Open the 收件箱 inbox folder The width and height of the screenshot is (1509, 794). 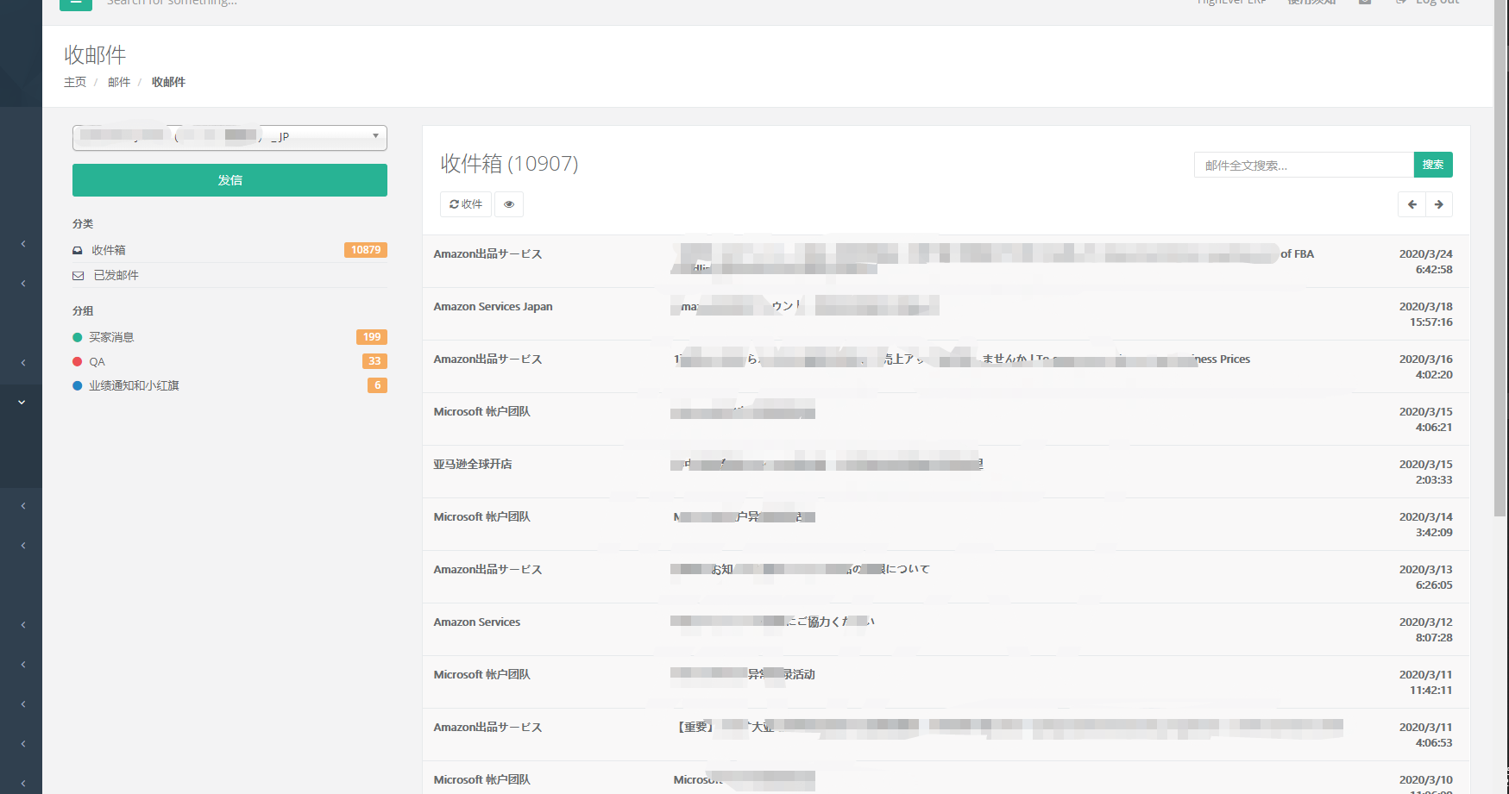[x=109, y=250]
